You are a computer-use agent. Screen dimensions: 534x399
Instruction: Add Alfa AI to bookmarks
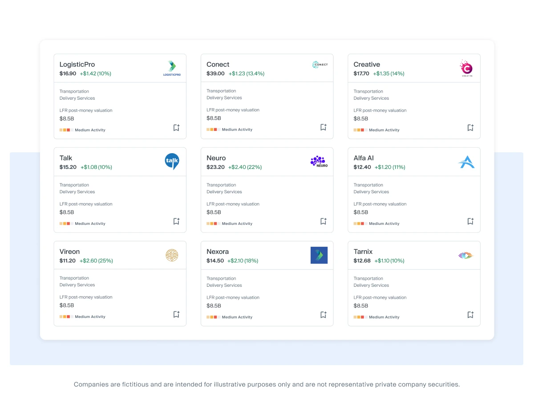470,221
